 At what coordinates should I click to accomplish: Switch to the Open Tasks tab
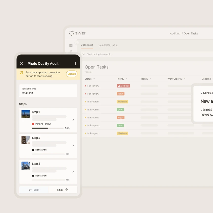(x=87, y=45)
